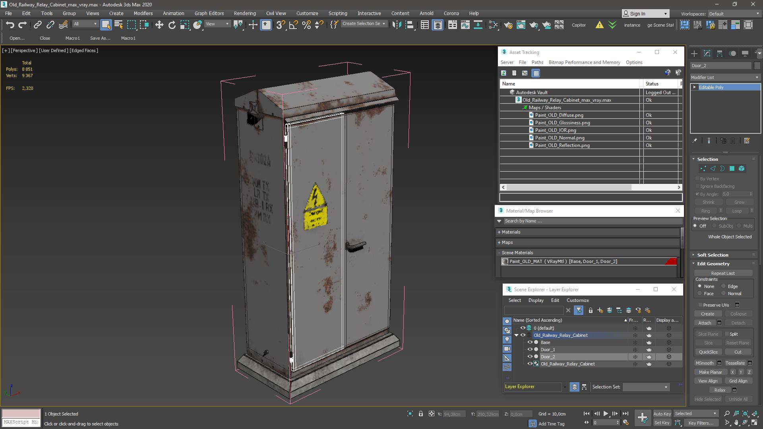Hide the Base object eye icon
This screenshot has width=763, height=429.
tap(530, 342)
